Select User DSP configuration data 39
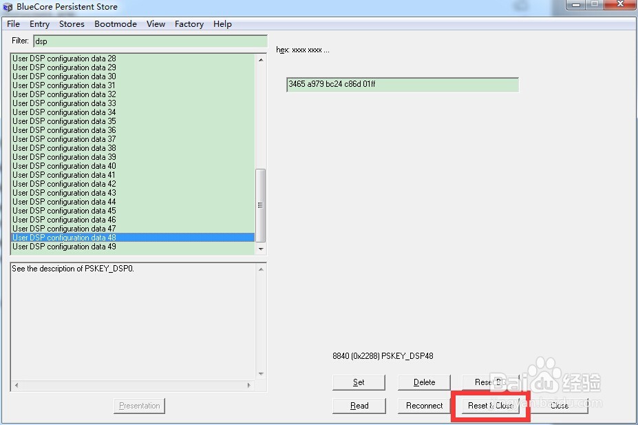This screenshot has height=425, width=638. pos(133,157)
